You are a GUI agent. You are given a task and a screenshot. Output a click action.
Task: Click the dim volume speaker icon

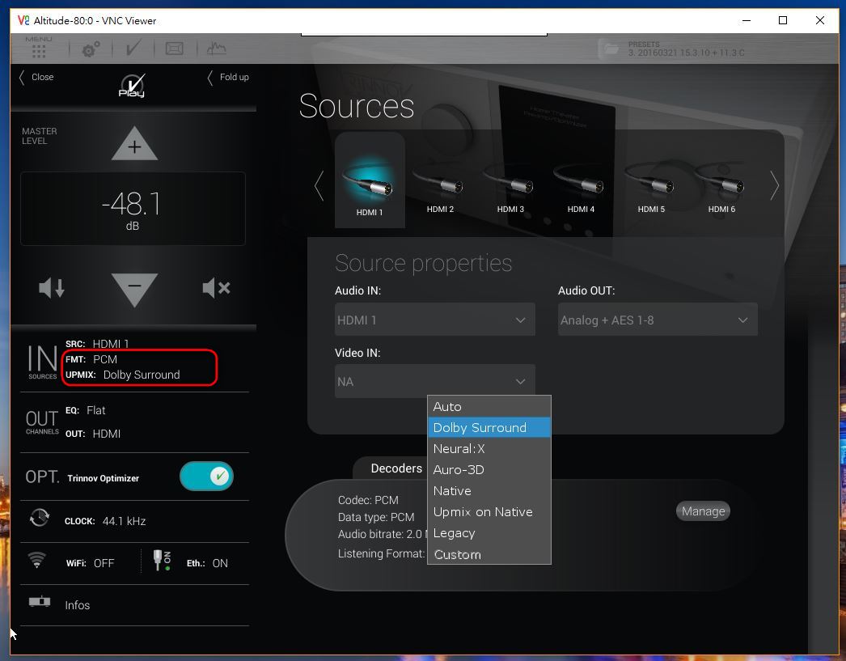[52, 287]
